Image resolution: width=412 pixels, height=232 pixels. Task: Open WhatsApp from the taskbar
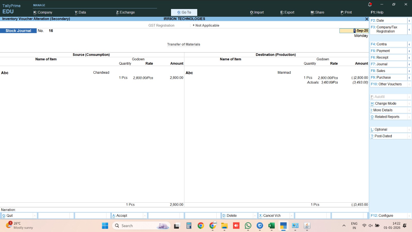[248, 226]
